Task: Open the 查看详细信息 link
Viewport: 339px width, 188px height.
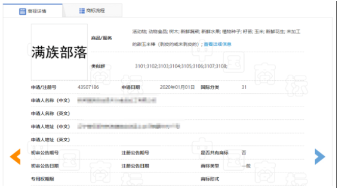Action: pos(218,44)
